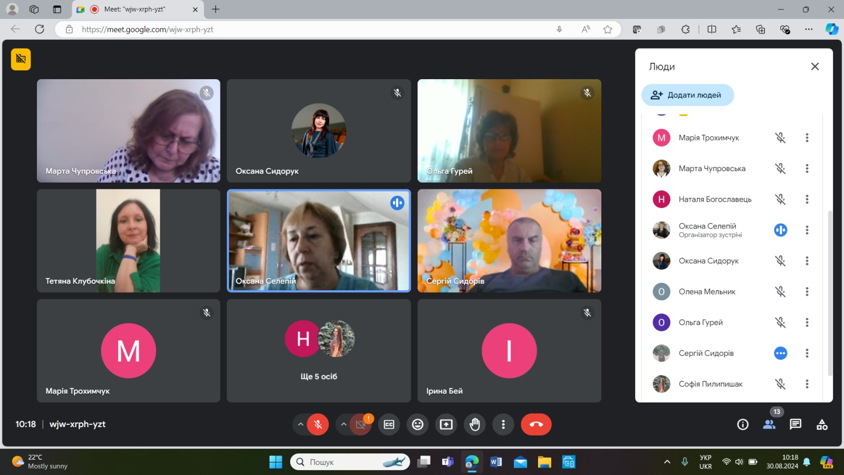Click speaking indicator next to Оксана Селепій in list
This screenshot has height=475, width=844.
[x=780, y=230]
